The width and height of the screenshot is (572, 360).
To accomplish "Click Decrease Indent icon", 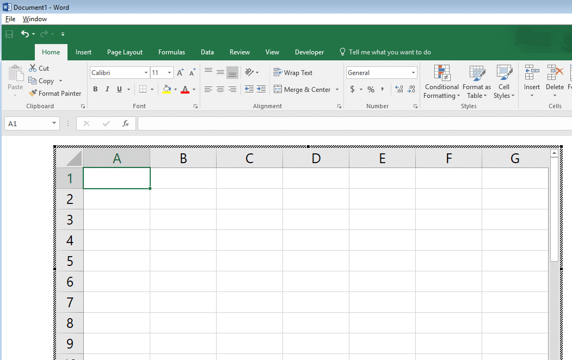I will (249, 89).
